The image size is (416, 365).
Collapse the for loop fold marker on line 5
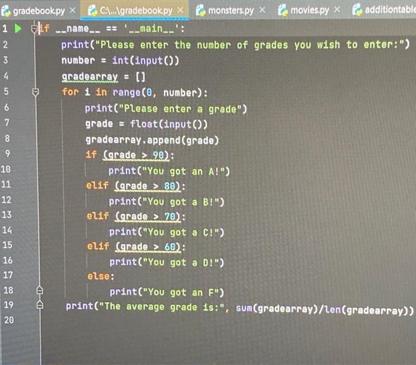click(x=36, y=92)
